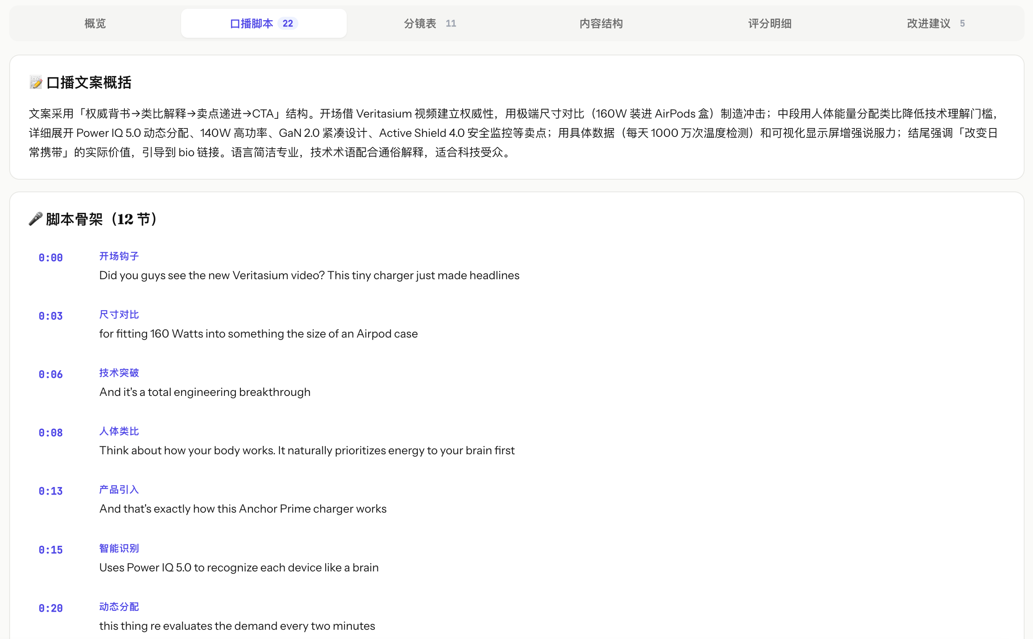This screenshot has width=1033, height=639.
Task: Click the 人体类比 section label
Action: (x=119, y=431)
